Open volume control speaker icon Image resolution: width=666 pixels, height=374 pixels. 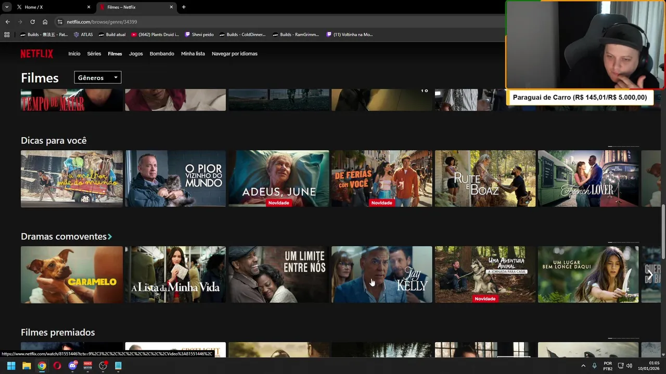629,366
